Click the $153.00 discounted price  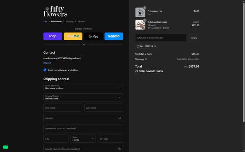coord(195,25)
